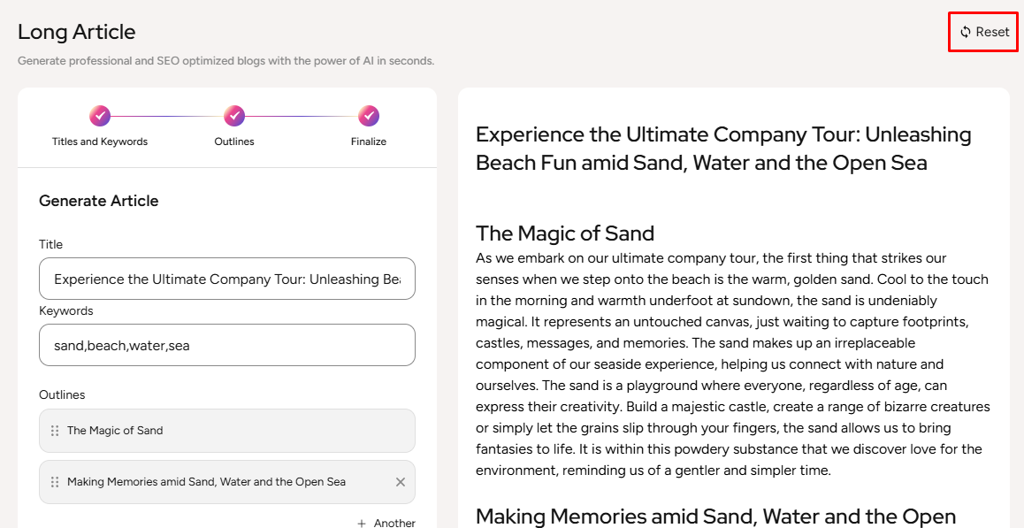Select the Making Memories outline item text
The width and height of the screenshot is (1024, 528).
coord(206,482)
